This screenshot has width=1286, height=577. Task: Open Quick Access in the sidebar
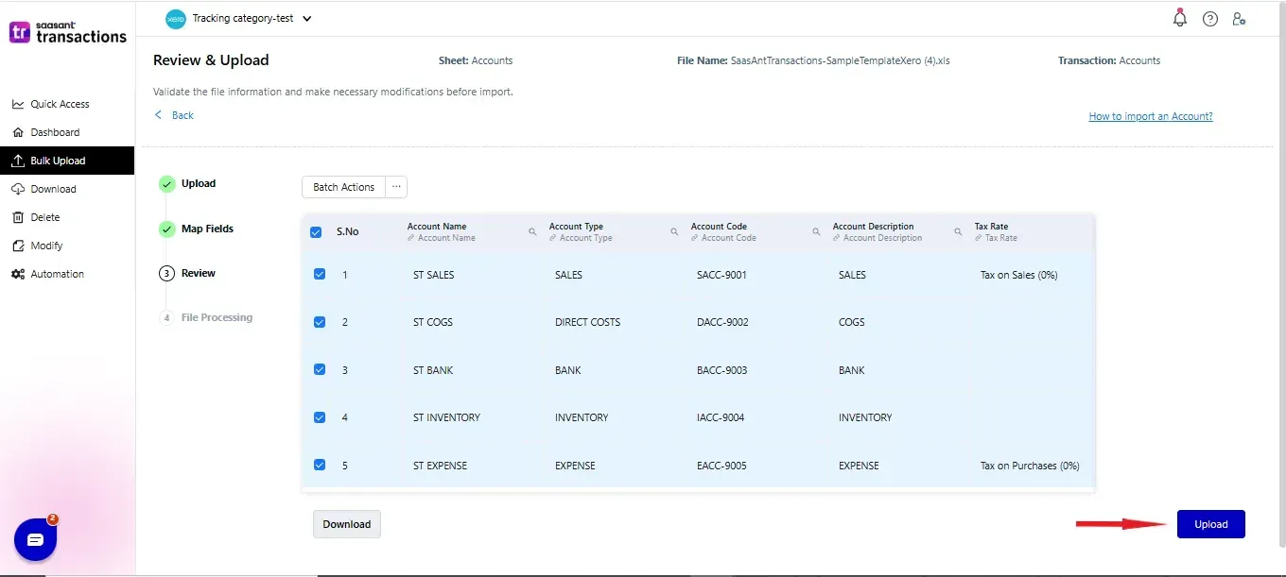[66, 104]
